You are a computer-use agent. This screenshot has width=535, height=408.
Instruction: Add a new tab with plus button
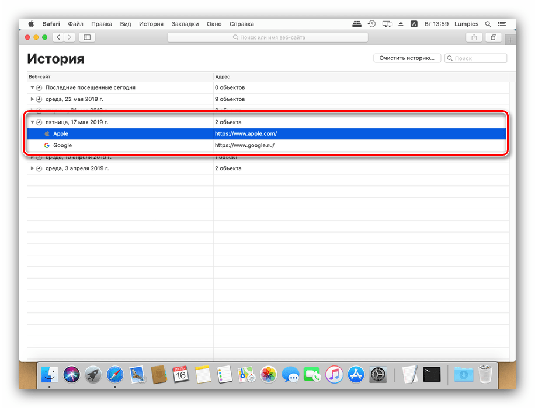point(510,40)
